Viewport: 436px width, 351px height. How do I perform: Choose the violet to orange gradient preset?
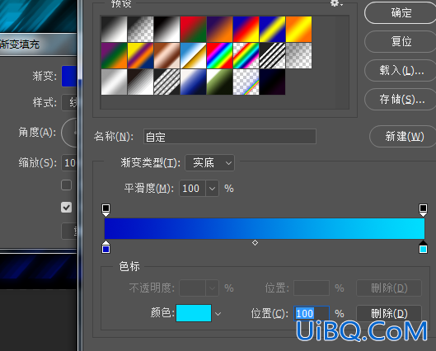pos(220,29)
